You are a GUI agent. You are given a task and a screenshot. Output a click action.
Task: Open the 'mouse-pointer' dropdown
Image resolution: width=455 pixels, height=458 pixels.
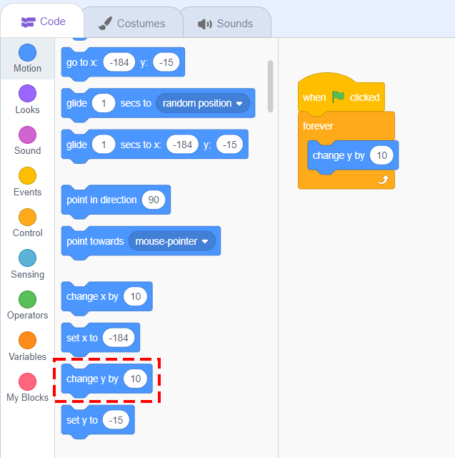[172, 241]
